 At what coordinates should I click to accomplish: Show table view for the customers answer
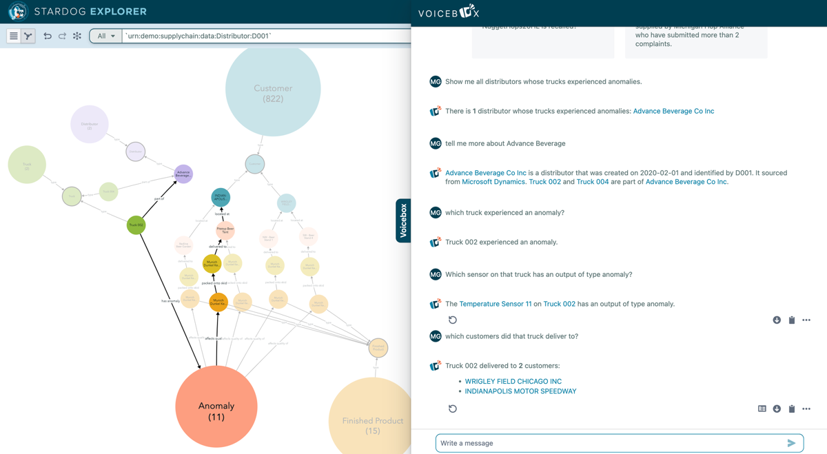click(762, 409)
